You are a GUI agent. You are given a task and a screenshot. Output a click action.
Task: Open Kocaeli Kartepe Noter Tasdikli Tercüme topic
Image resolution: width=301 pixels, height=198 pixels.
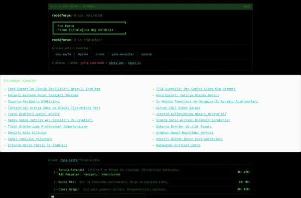(x=43, y=95)
